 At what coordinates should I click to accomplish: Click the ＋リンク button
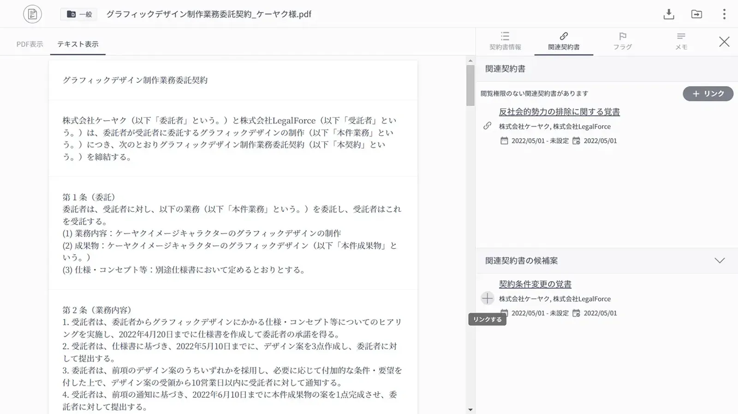pos(708,93)
